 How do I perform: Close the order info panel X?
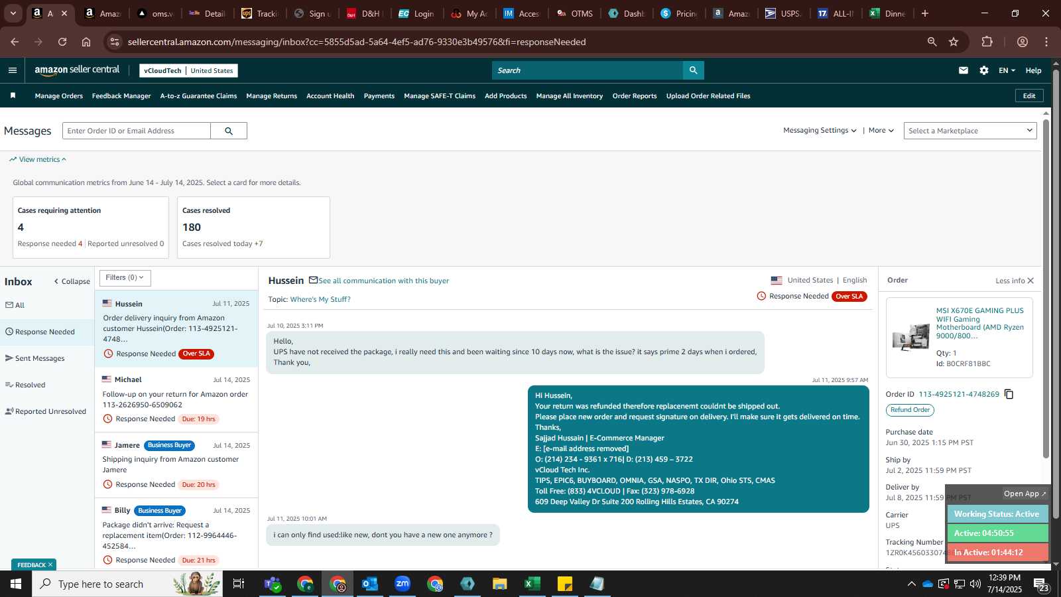[x=1030, y=281]
